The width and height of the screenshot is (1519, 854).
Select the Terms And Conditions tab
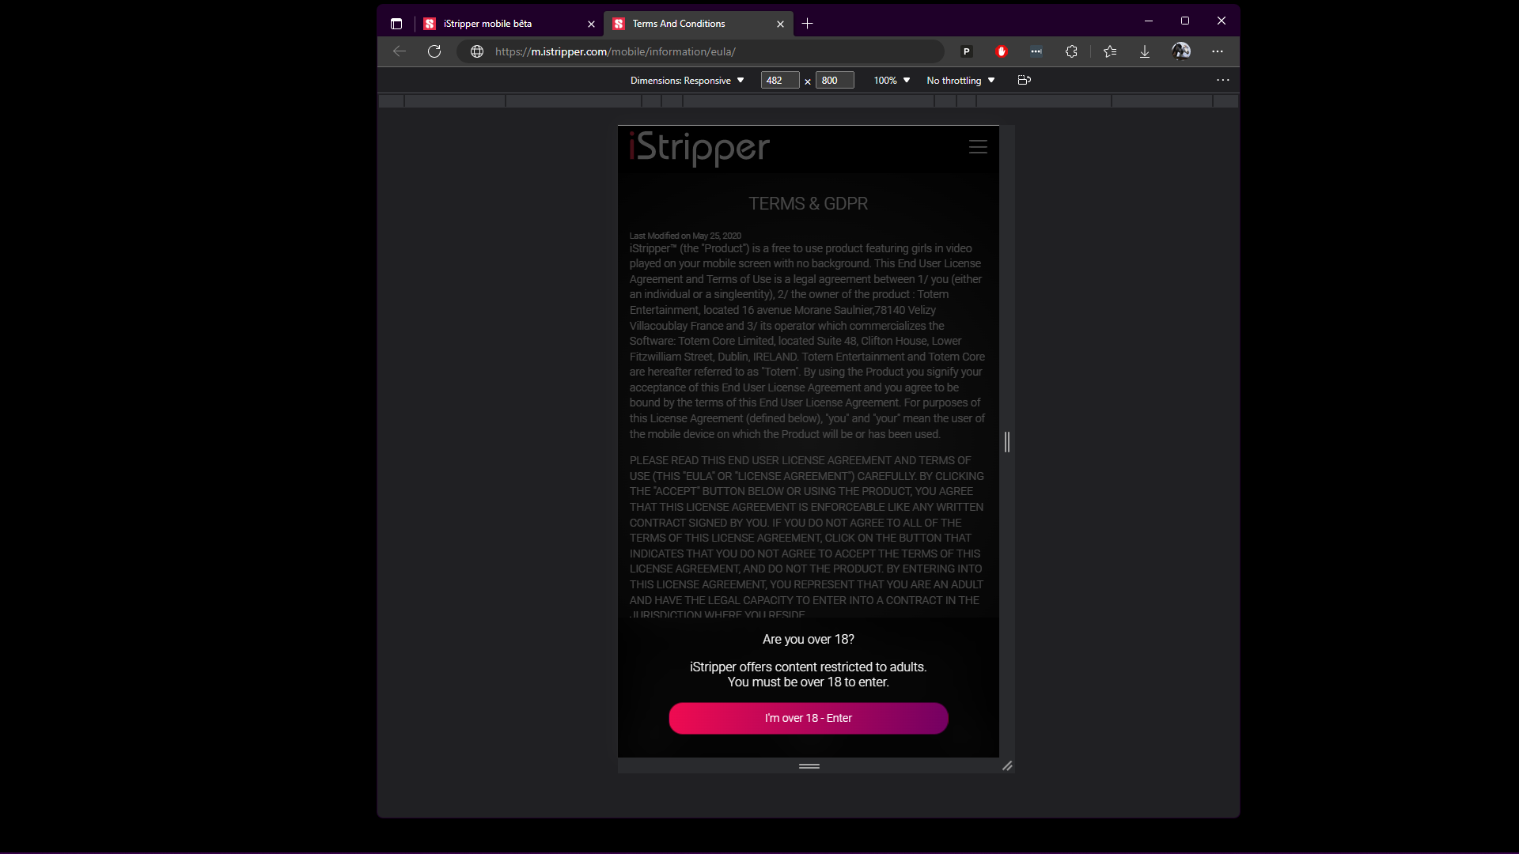tap(698, 24)
